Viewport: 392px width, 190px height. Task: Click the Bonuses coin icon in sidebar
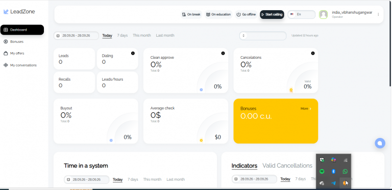6,41
